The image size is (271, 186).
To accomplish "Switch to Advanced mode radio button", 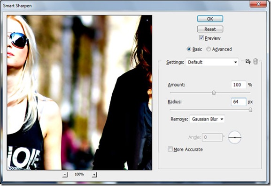I will coord(209,49).
